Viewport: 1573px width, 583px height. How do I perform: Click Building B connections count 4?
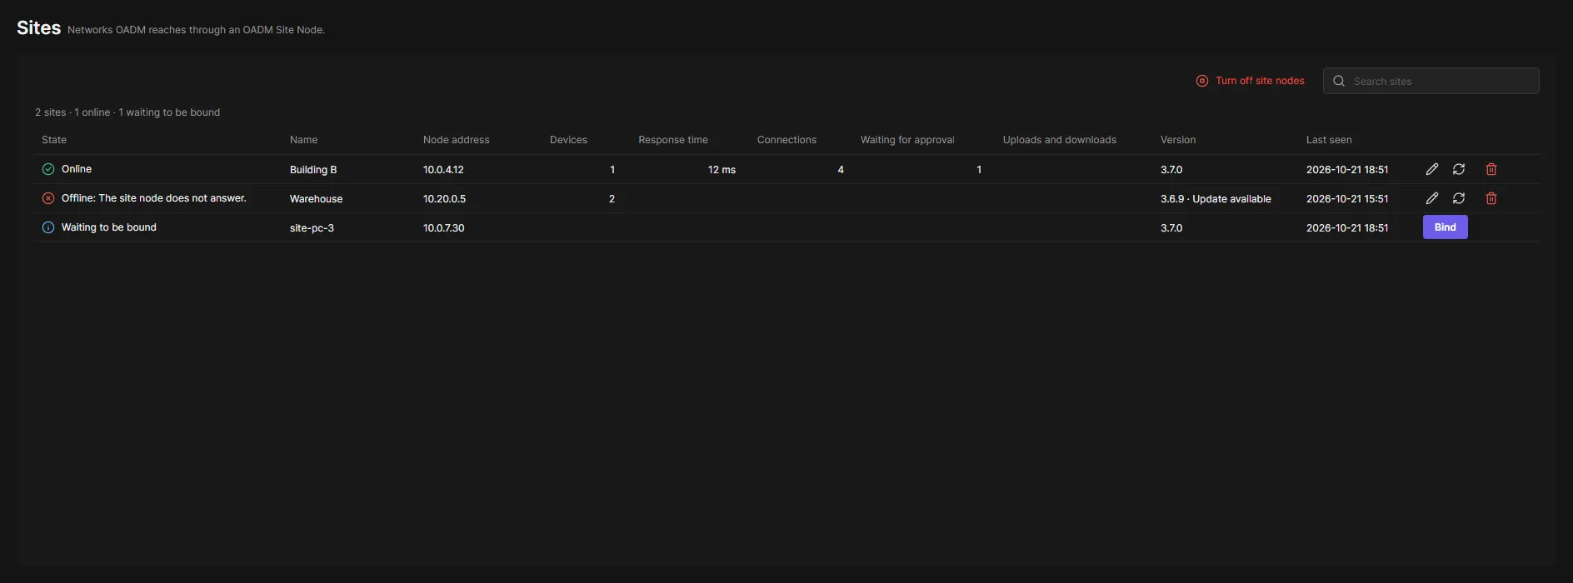(x=841, y=170)
